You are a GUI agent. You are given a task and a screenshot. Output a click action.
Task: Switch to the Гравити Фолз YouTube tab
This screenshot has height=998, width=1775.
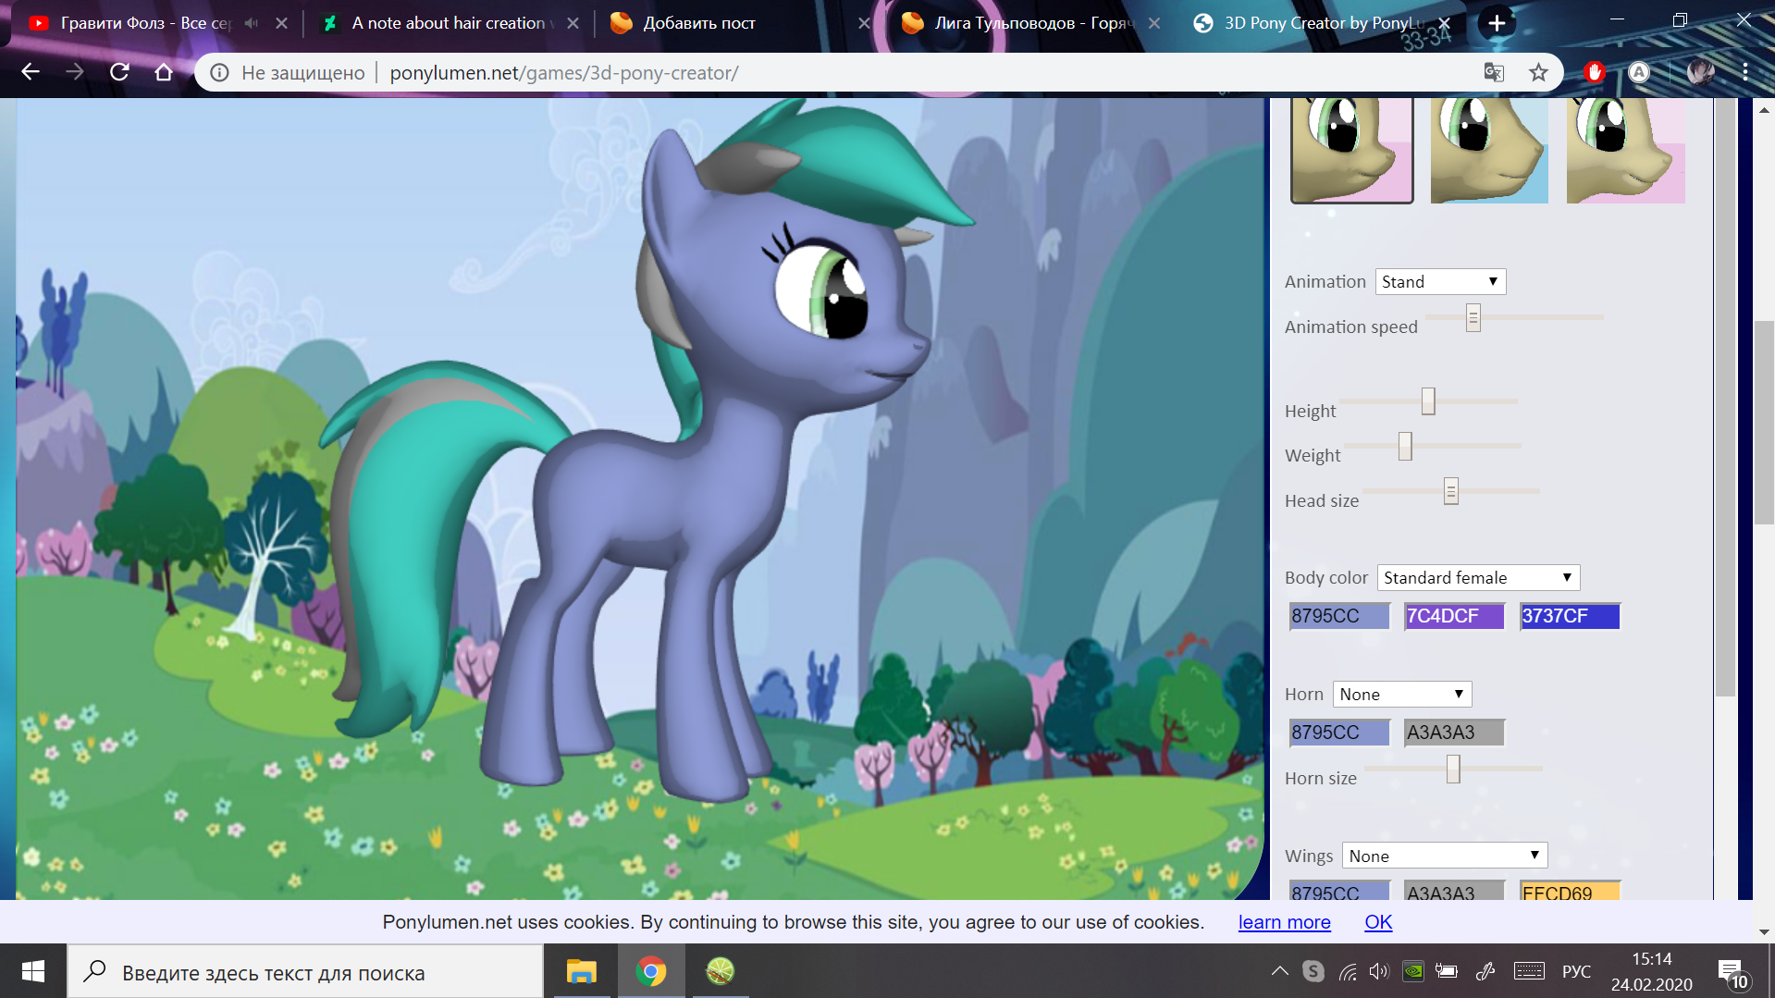click(146, 23)
